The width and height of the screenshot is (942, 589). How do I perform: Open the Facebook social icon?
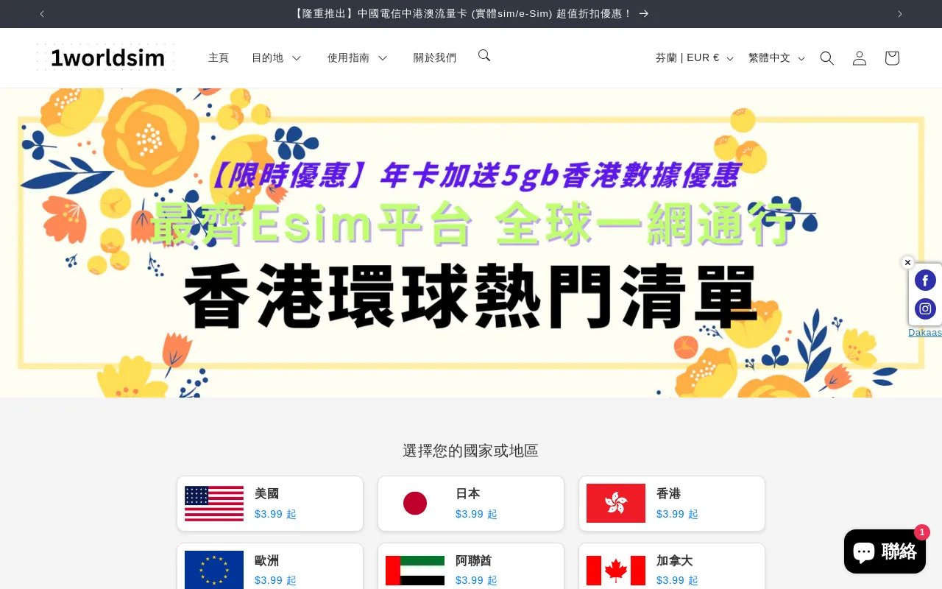tap(925, 281)
